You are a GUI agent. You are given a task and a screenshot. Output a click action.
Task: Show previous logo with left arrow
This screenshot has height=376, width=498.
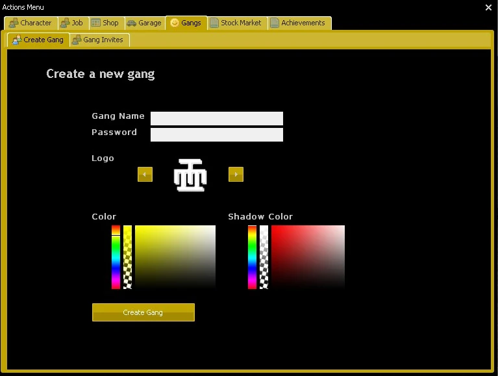[145, 174]
